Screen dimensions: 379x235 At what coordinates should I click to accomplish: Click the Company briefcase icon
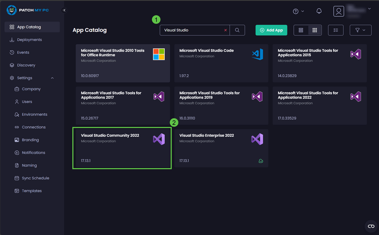pos(17,89)
